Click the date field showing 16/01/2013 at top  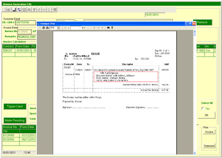(x=155, y=15)
